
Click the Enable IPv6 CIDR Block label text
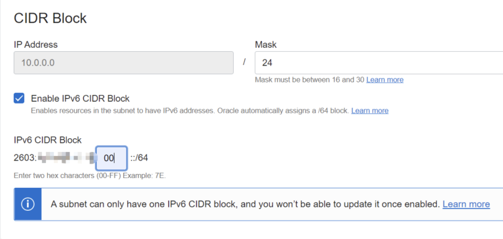tap(80, 98)
